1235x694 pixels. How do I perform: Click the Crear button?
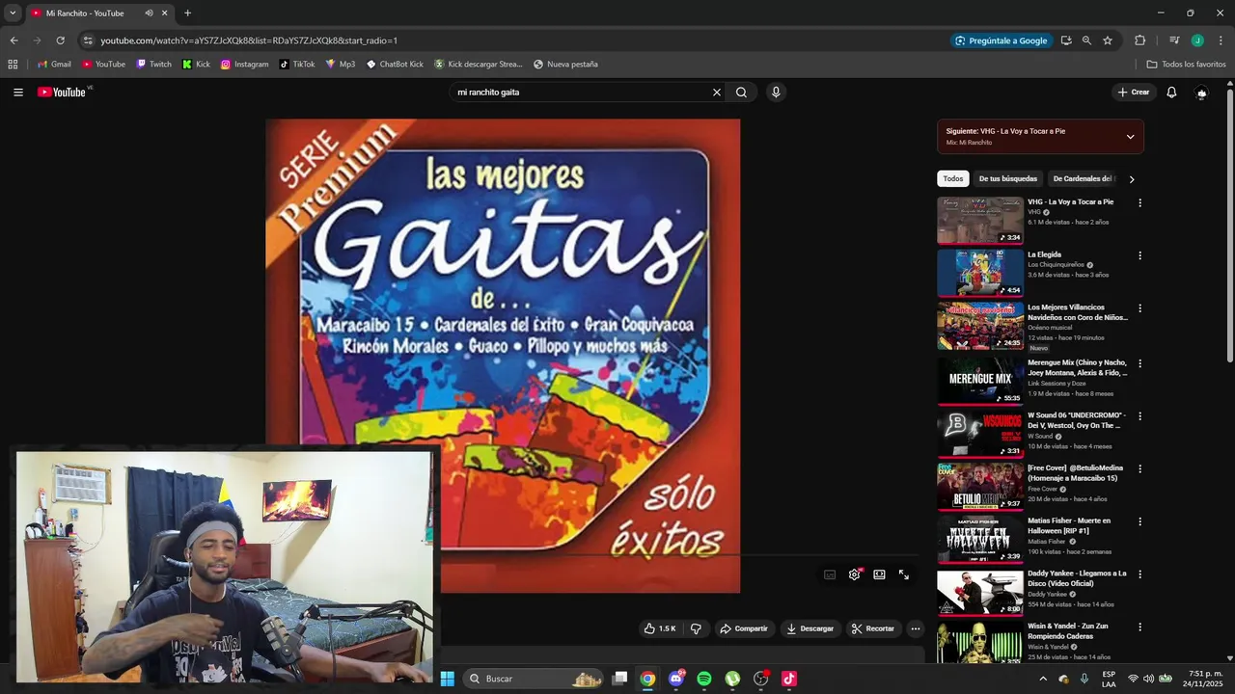click(x=1134, y=93)
